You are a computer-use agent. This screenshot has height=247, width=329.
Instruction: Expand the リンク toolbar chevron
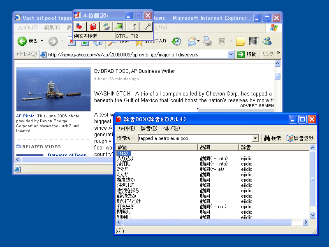tap(278, 53)
